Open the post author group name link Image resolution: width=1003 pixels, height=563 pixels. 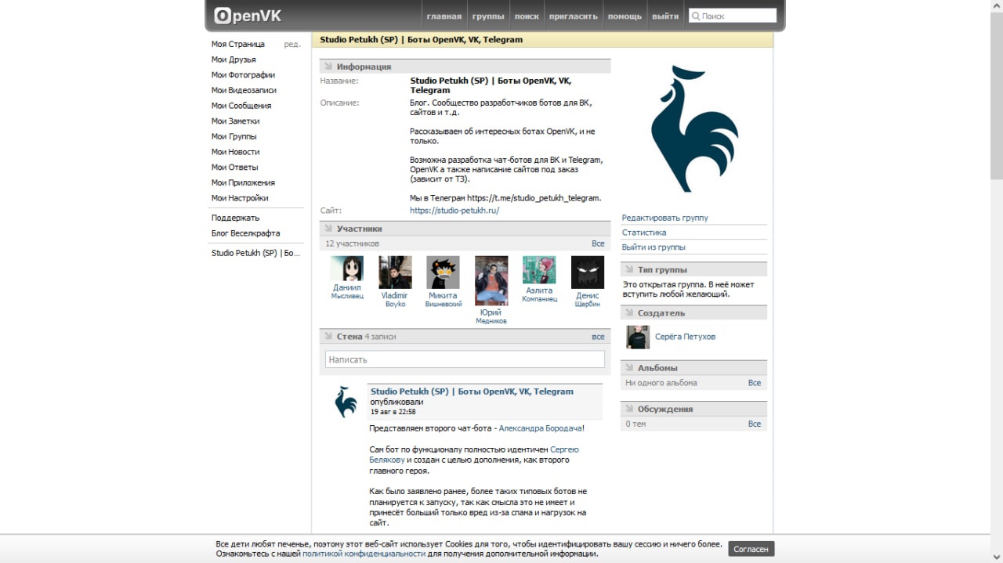coord(472,392)
